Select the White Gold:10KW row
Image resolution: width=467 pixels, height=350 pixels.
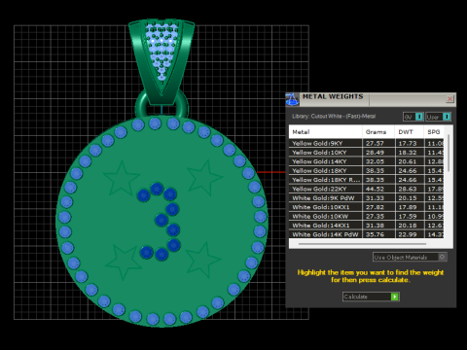[x=366, y=216]
